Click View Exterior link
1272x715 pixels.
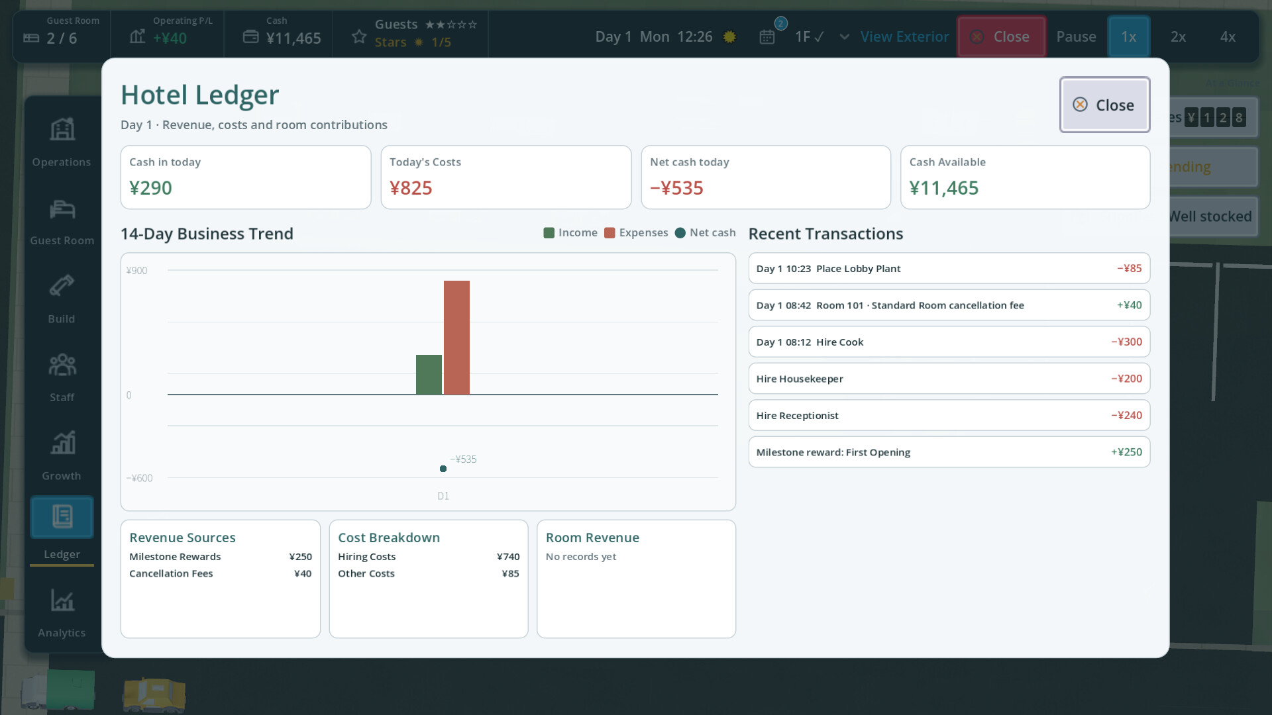click(904, 36)
